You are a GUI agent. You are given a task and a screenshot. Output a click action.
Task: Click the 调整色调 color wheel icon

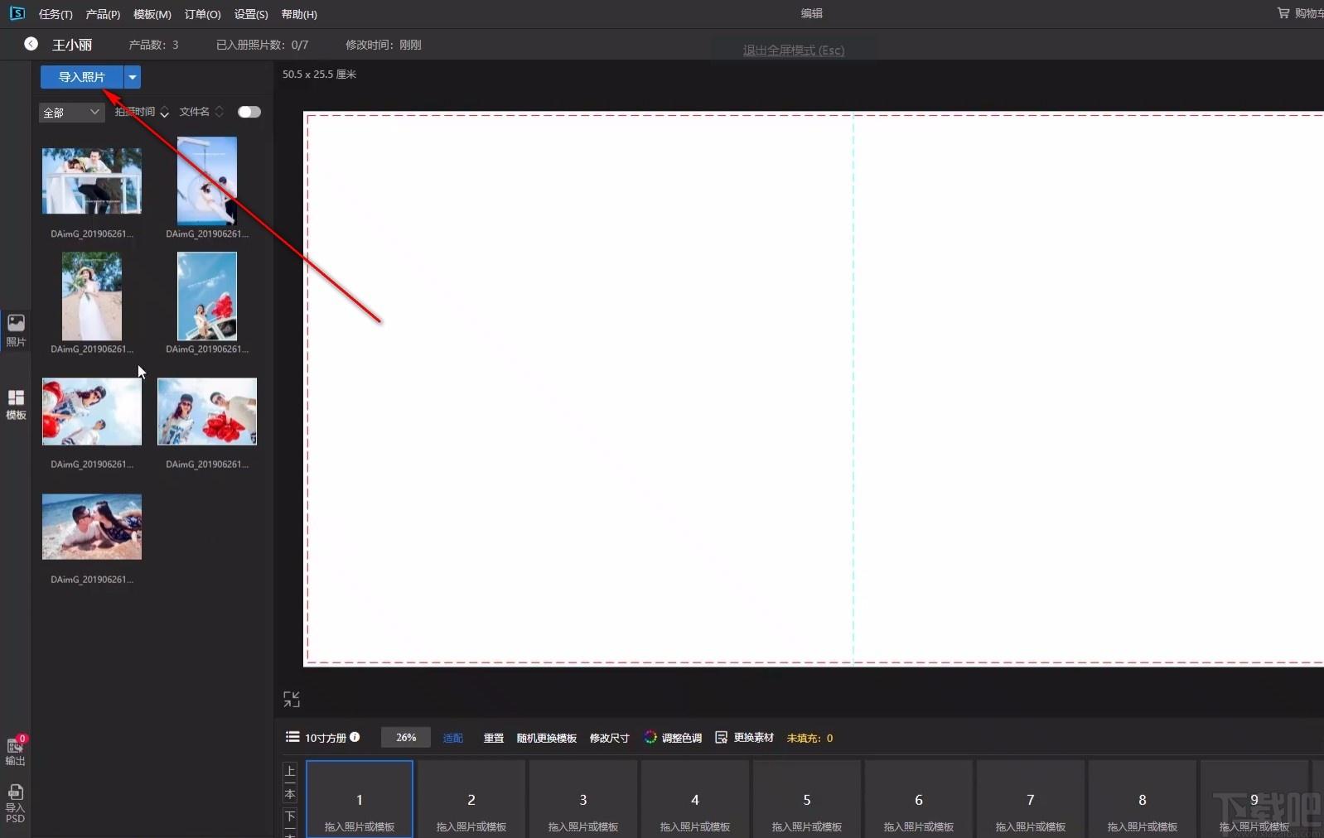pyautogui.click(x=650, y=737)
